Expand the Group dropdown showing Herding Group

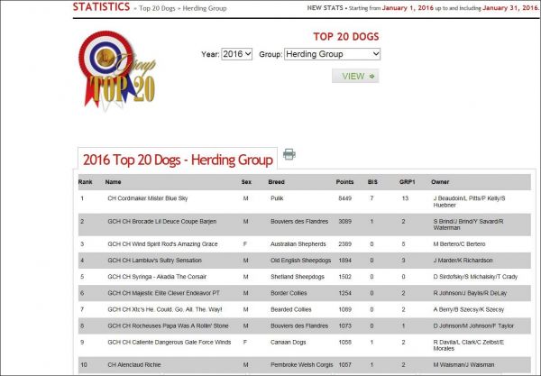[332, 55]
